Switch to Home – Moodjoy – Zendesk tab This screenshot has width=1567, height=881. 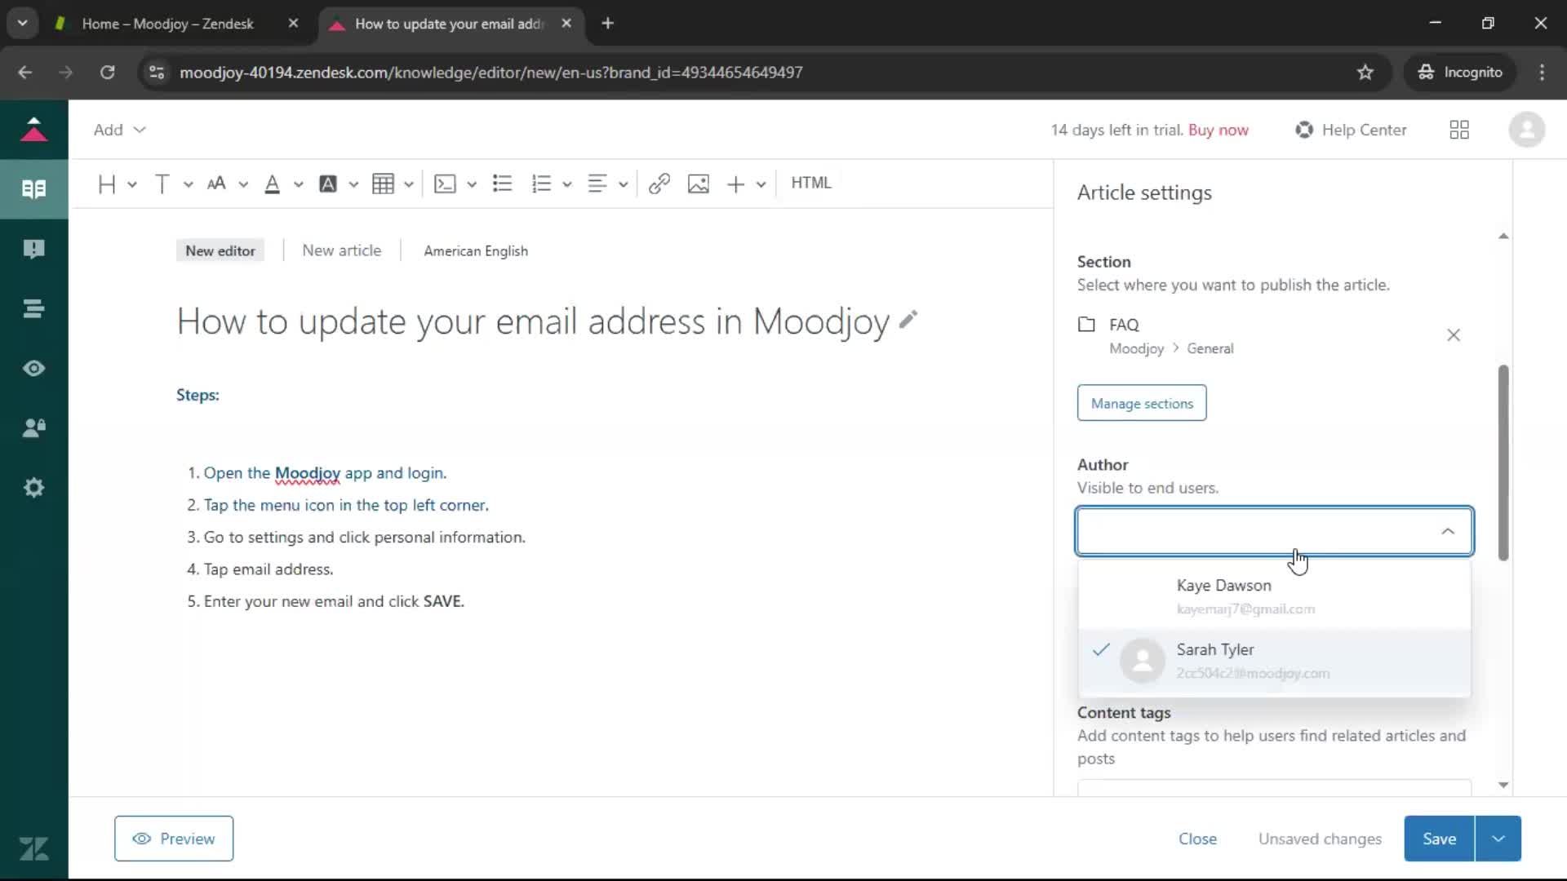point(168,24)
